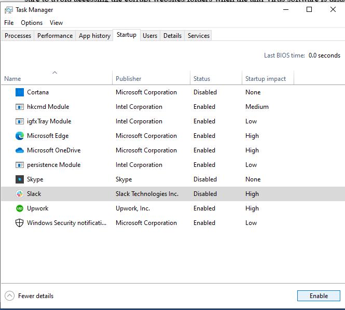
Task: Select the Upwork name text
Action: pyautogui.click(x=38, y=208)
